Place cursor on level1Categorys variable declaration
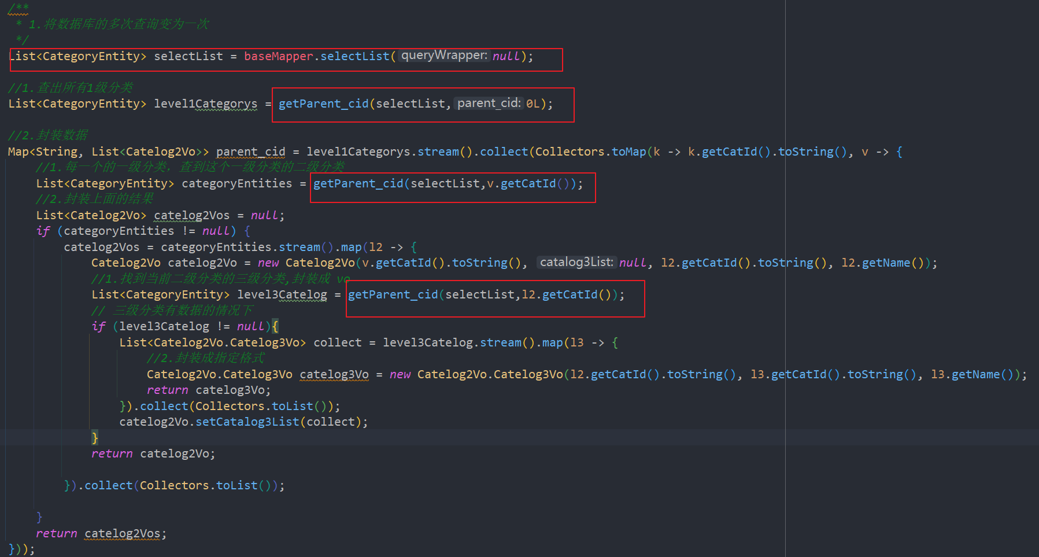Image resolution: width=1039 pixels, height=557 pixels. pyautogui.click(x=205, y=104)
